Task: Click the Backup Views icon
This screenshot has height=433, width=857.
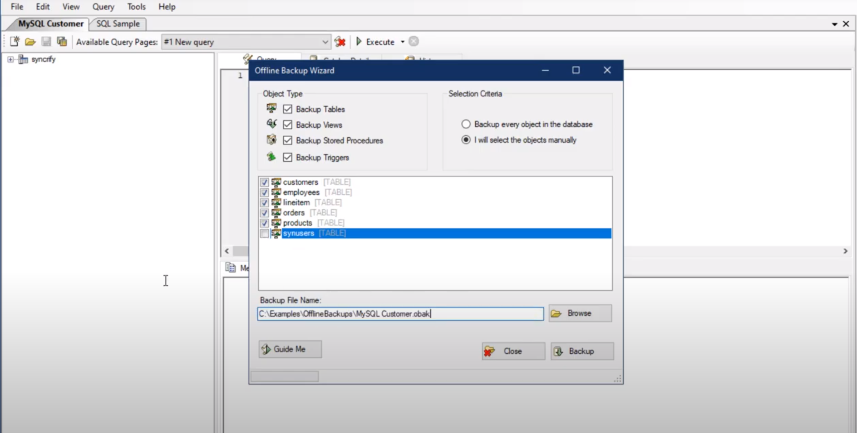Action: [271, 124]
